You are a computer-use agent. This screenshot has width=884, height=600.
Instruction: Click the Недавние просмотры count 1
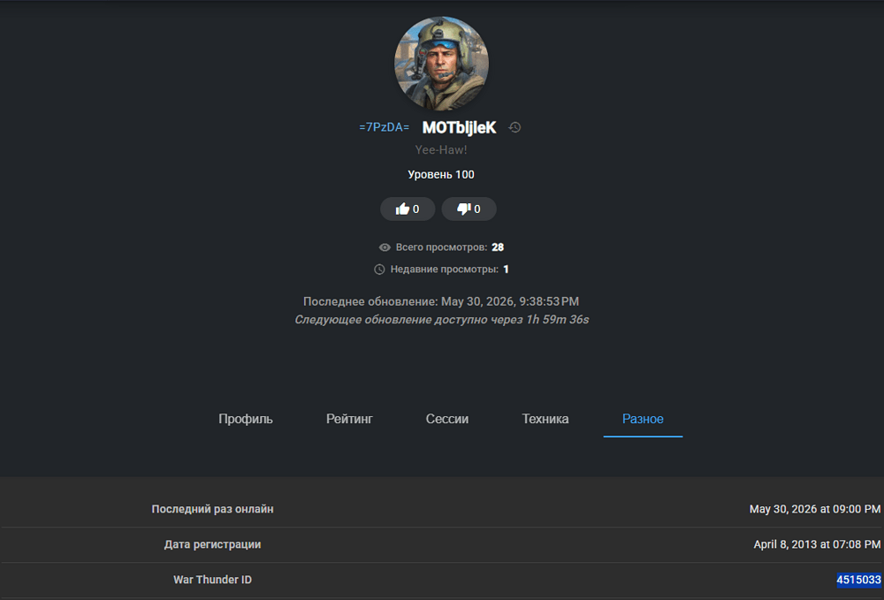pyautogui.click(x=506, y=270)
